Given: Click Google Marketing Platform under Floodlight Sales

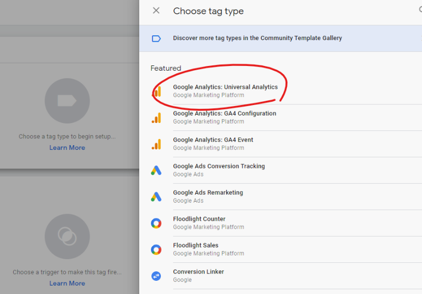Looking at the screenshot, I should pos(208,253).
